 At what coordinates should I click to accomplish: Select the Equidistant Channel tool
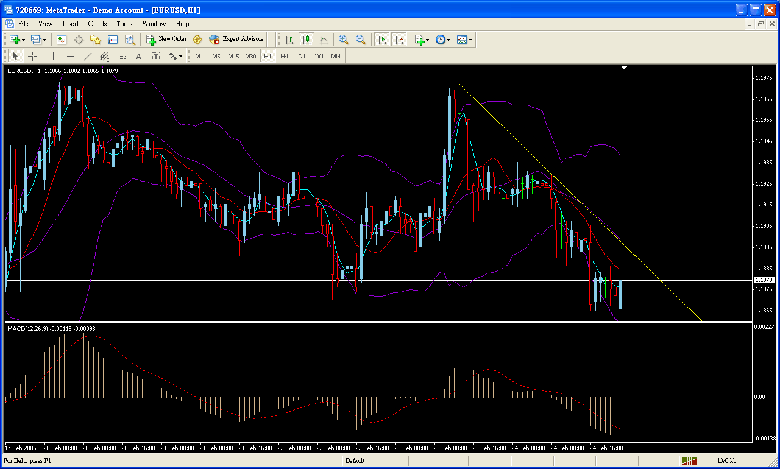coord(104,56)
